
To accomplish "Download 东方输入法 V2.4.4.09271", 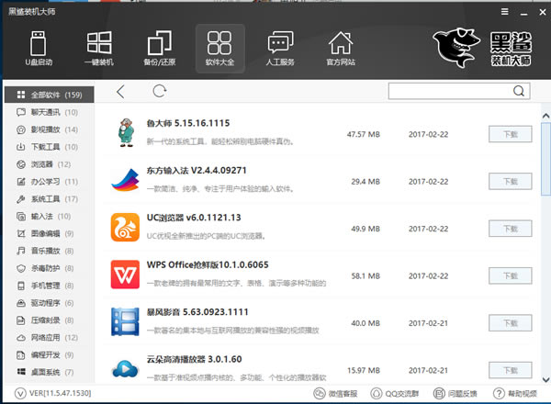I will click(x=511, y=182).
